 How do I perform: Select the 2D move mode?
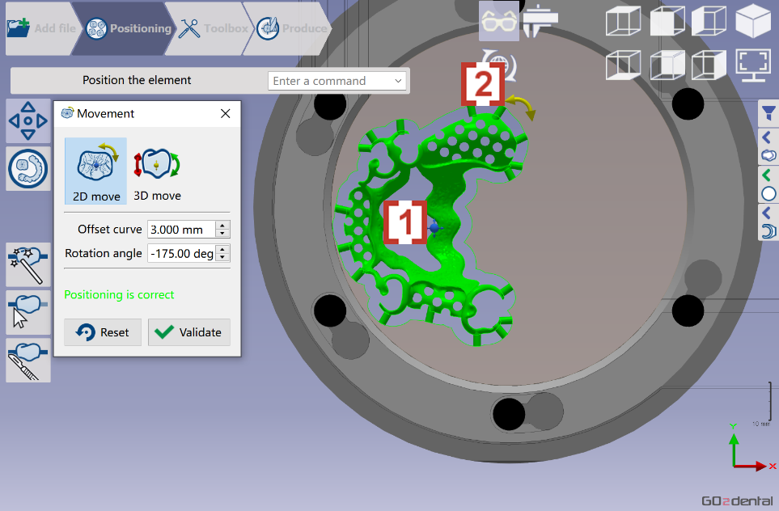pyautogui.click(x=96, y=171)
